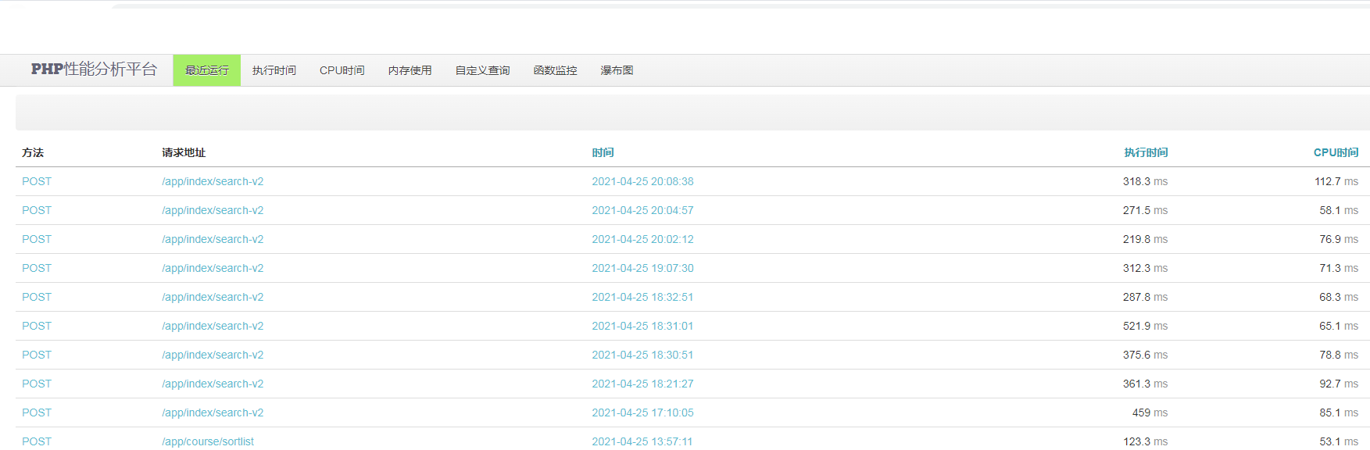Open search-v2 request at 18:31:01

tap(213, 326)
